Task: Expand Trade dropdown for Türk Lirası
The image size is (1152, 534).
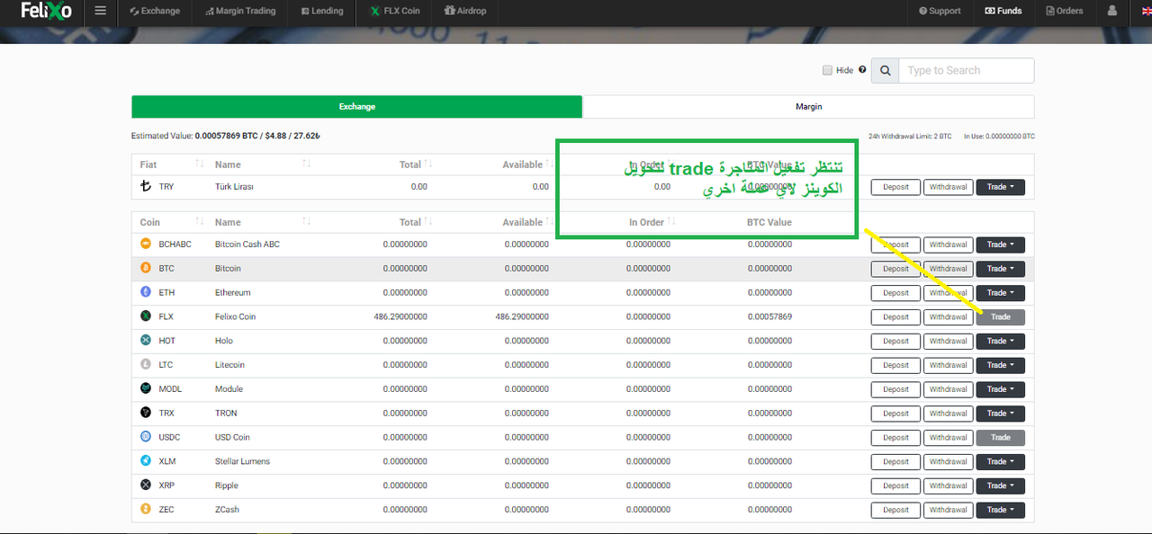Action: tap(1000, 187)
